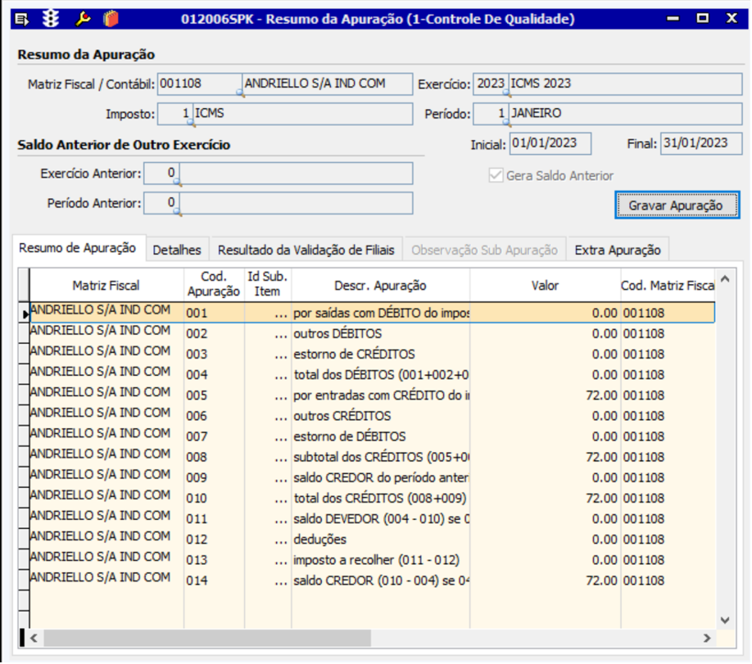
Task: Click Valor column header
Action: click(545, 285)
